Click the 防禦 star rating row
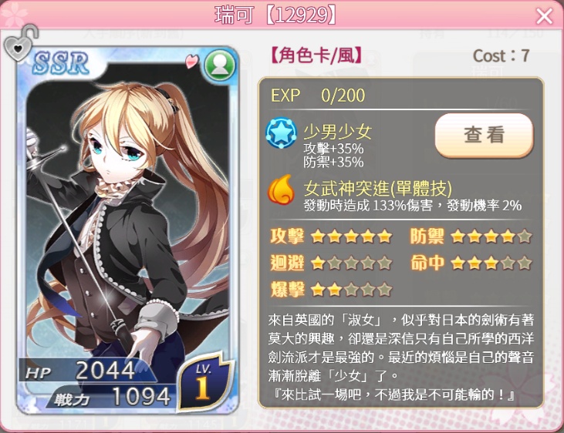 (x=471, y=237)
